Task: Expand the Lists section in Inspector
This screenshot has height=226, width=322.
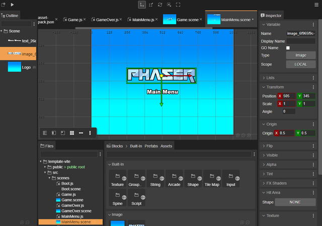Action: (288, 78)
